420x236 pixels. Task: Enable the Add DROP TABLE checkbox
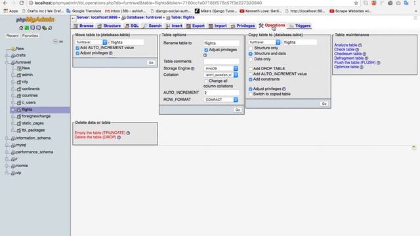click(251, 69)
